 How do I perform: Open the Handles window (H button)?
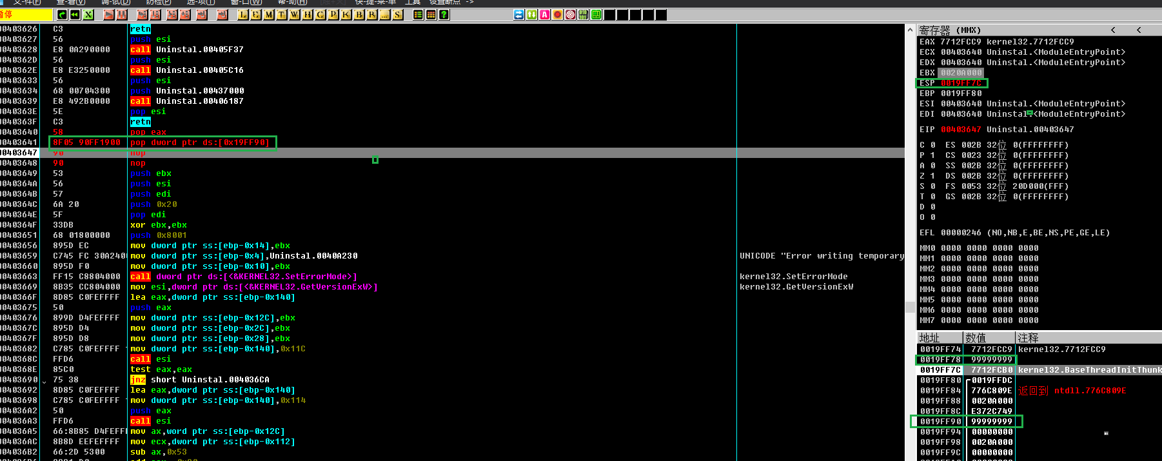point(307,15)
